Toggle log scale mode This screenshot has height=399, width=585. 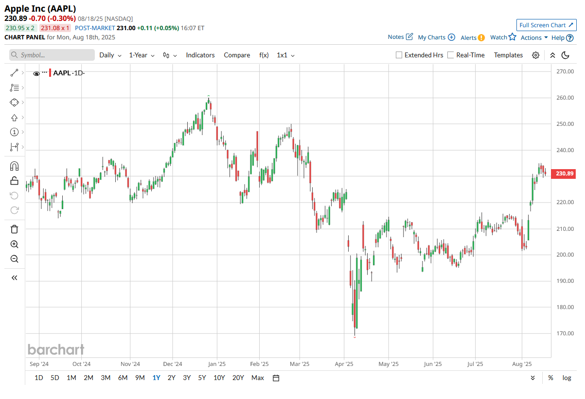click(567, 378)
